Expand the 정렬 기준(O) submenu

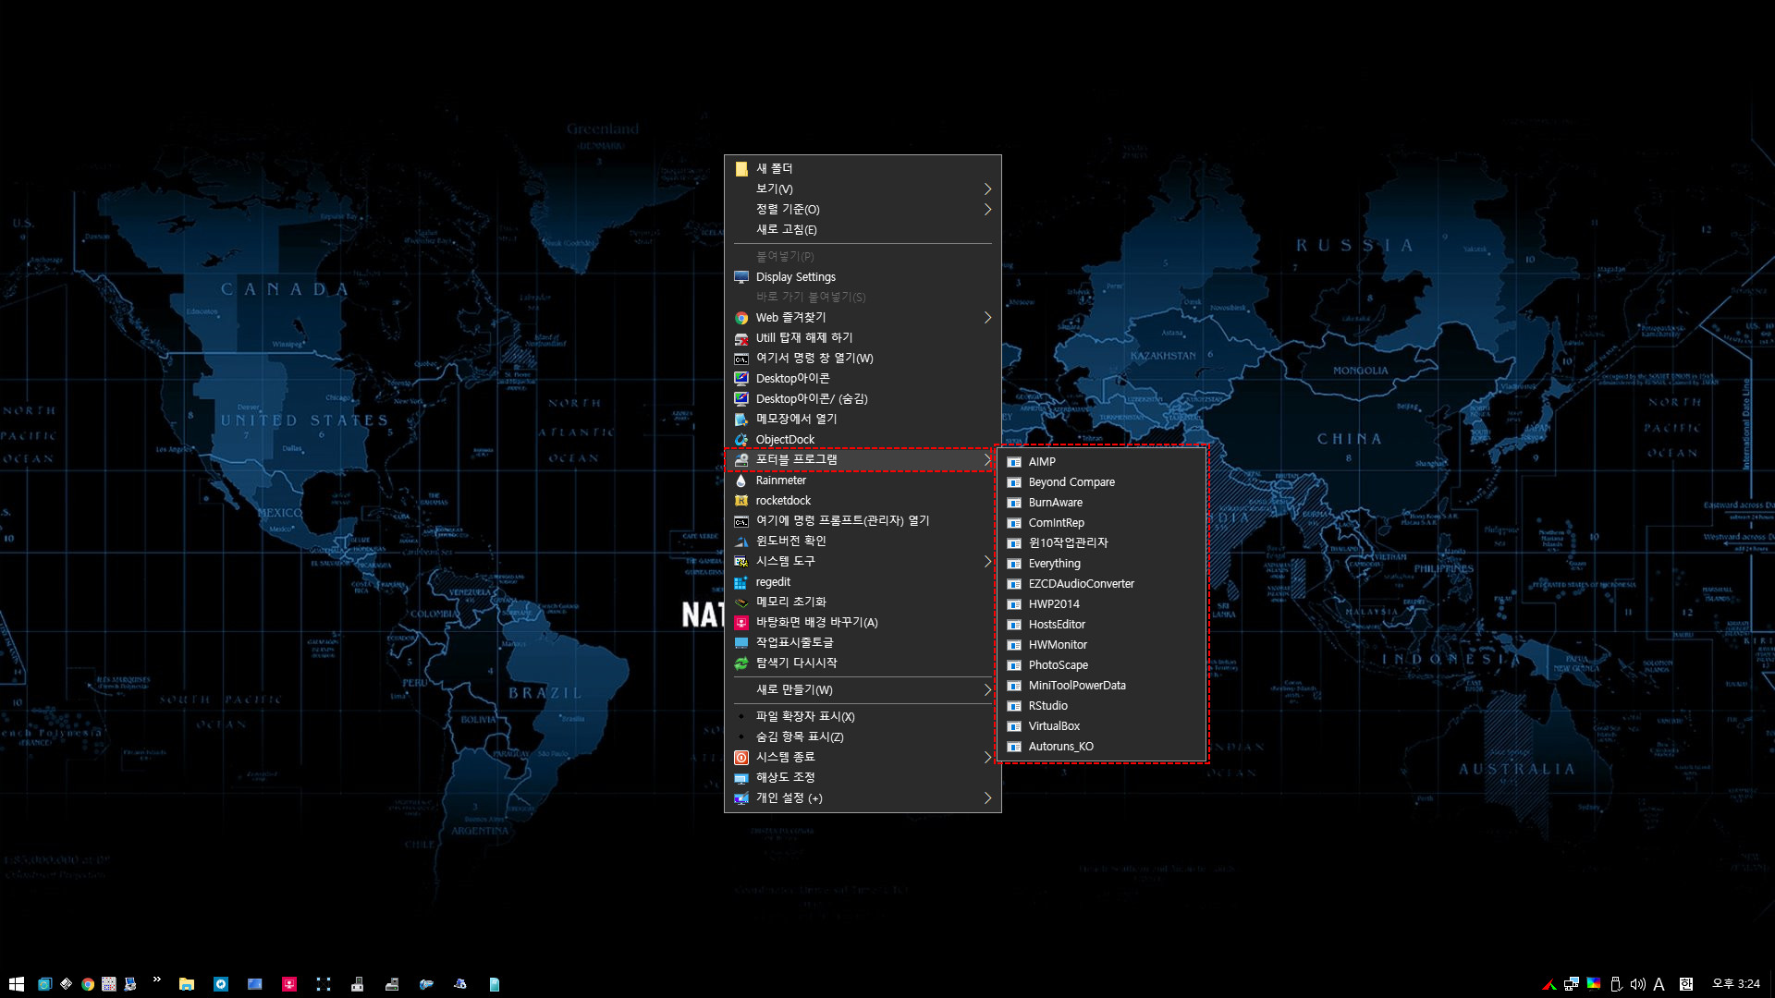(863, 209)
